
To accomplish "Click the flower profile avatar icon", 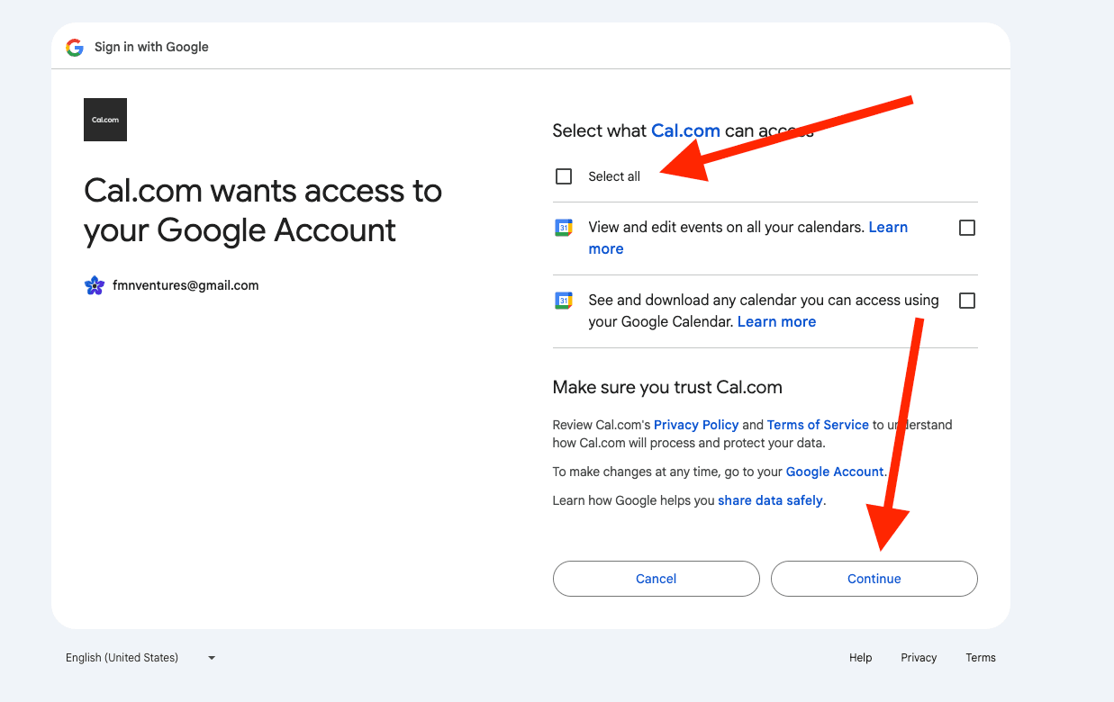I will click(94, 284).
